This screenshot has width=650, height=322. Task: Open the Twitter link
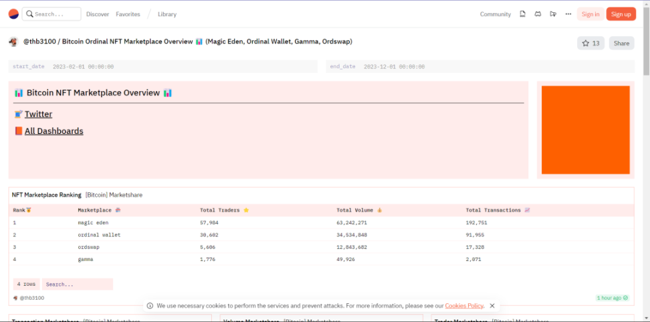pyautogui.click(x=38, y=114)
